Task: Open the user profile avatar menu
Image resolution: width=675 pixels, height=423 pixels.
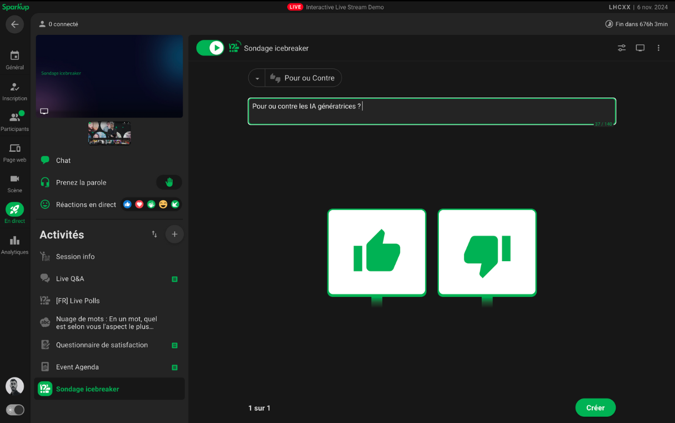Action: coord(15,386)
